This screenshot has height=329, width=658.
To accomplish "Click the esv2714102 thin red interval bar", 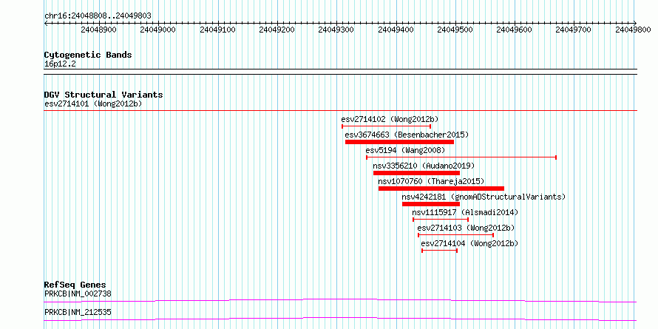I will click(386, 126).
